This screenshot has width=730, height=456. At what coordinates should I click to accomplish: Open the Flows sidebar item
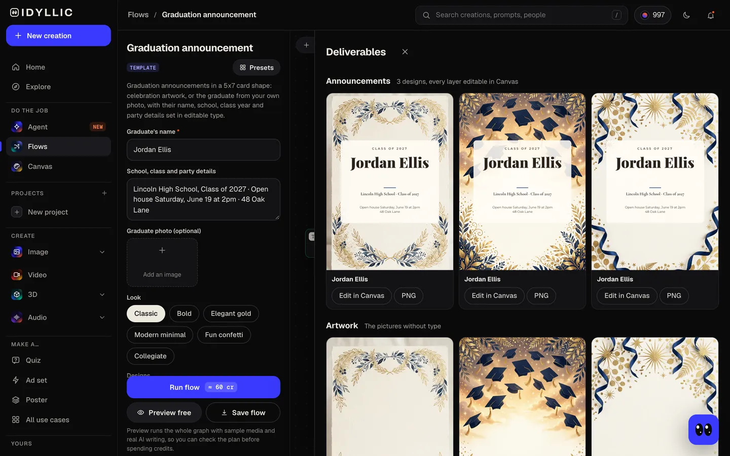(x=58, y=146)
